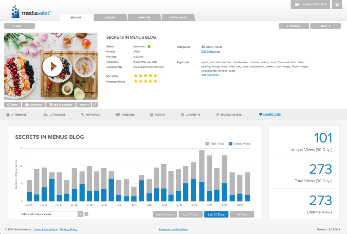Click the chart help question icon
The image size is (347, 234).
(86, 214)
